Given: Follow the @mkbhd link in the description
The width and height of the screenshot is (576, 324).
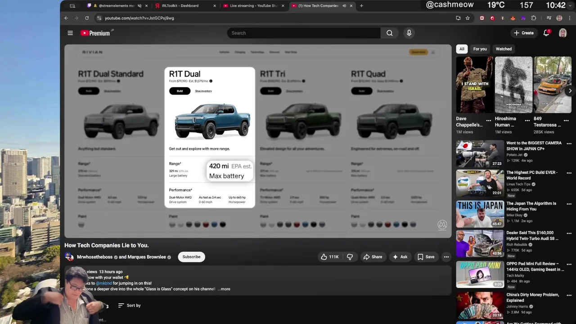Looking at the screenshot, I should tap(104, 283).
